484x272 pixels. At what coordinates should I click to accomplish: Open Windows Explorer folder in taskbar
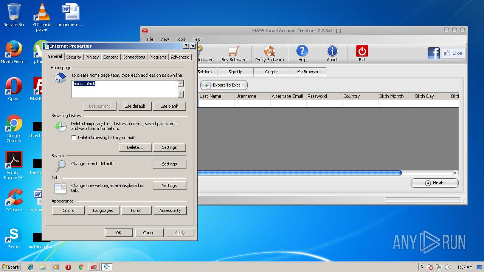[x=43, y=267]
